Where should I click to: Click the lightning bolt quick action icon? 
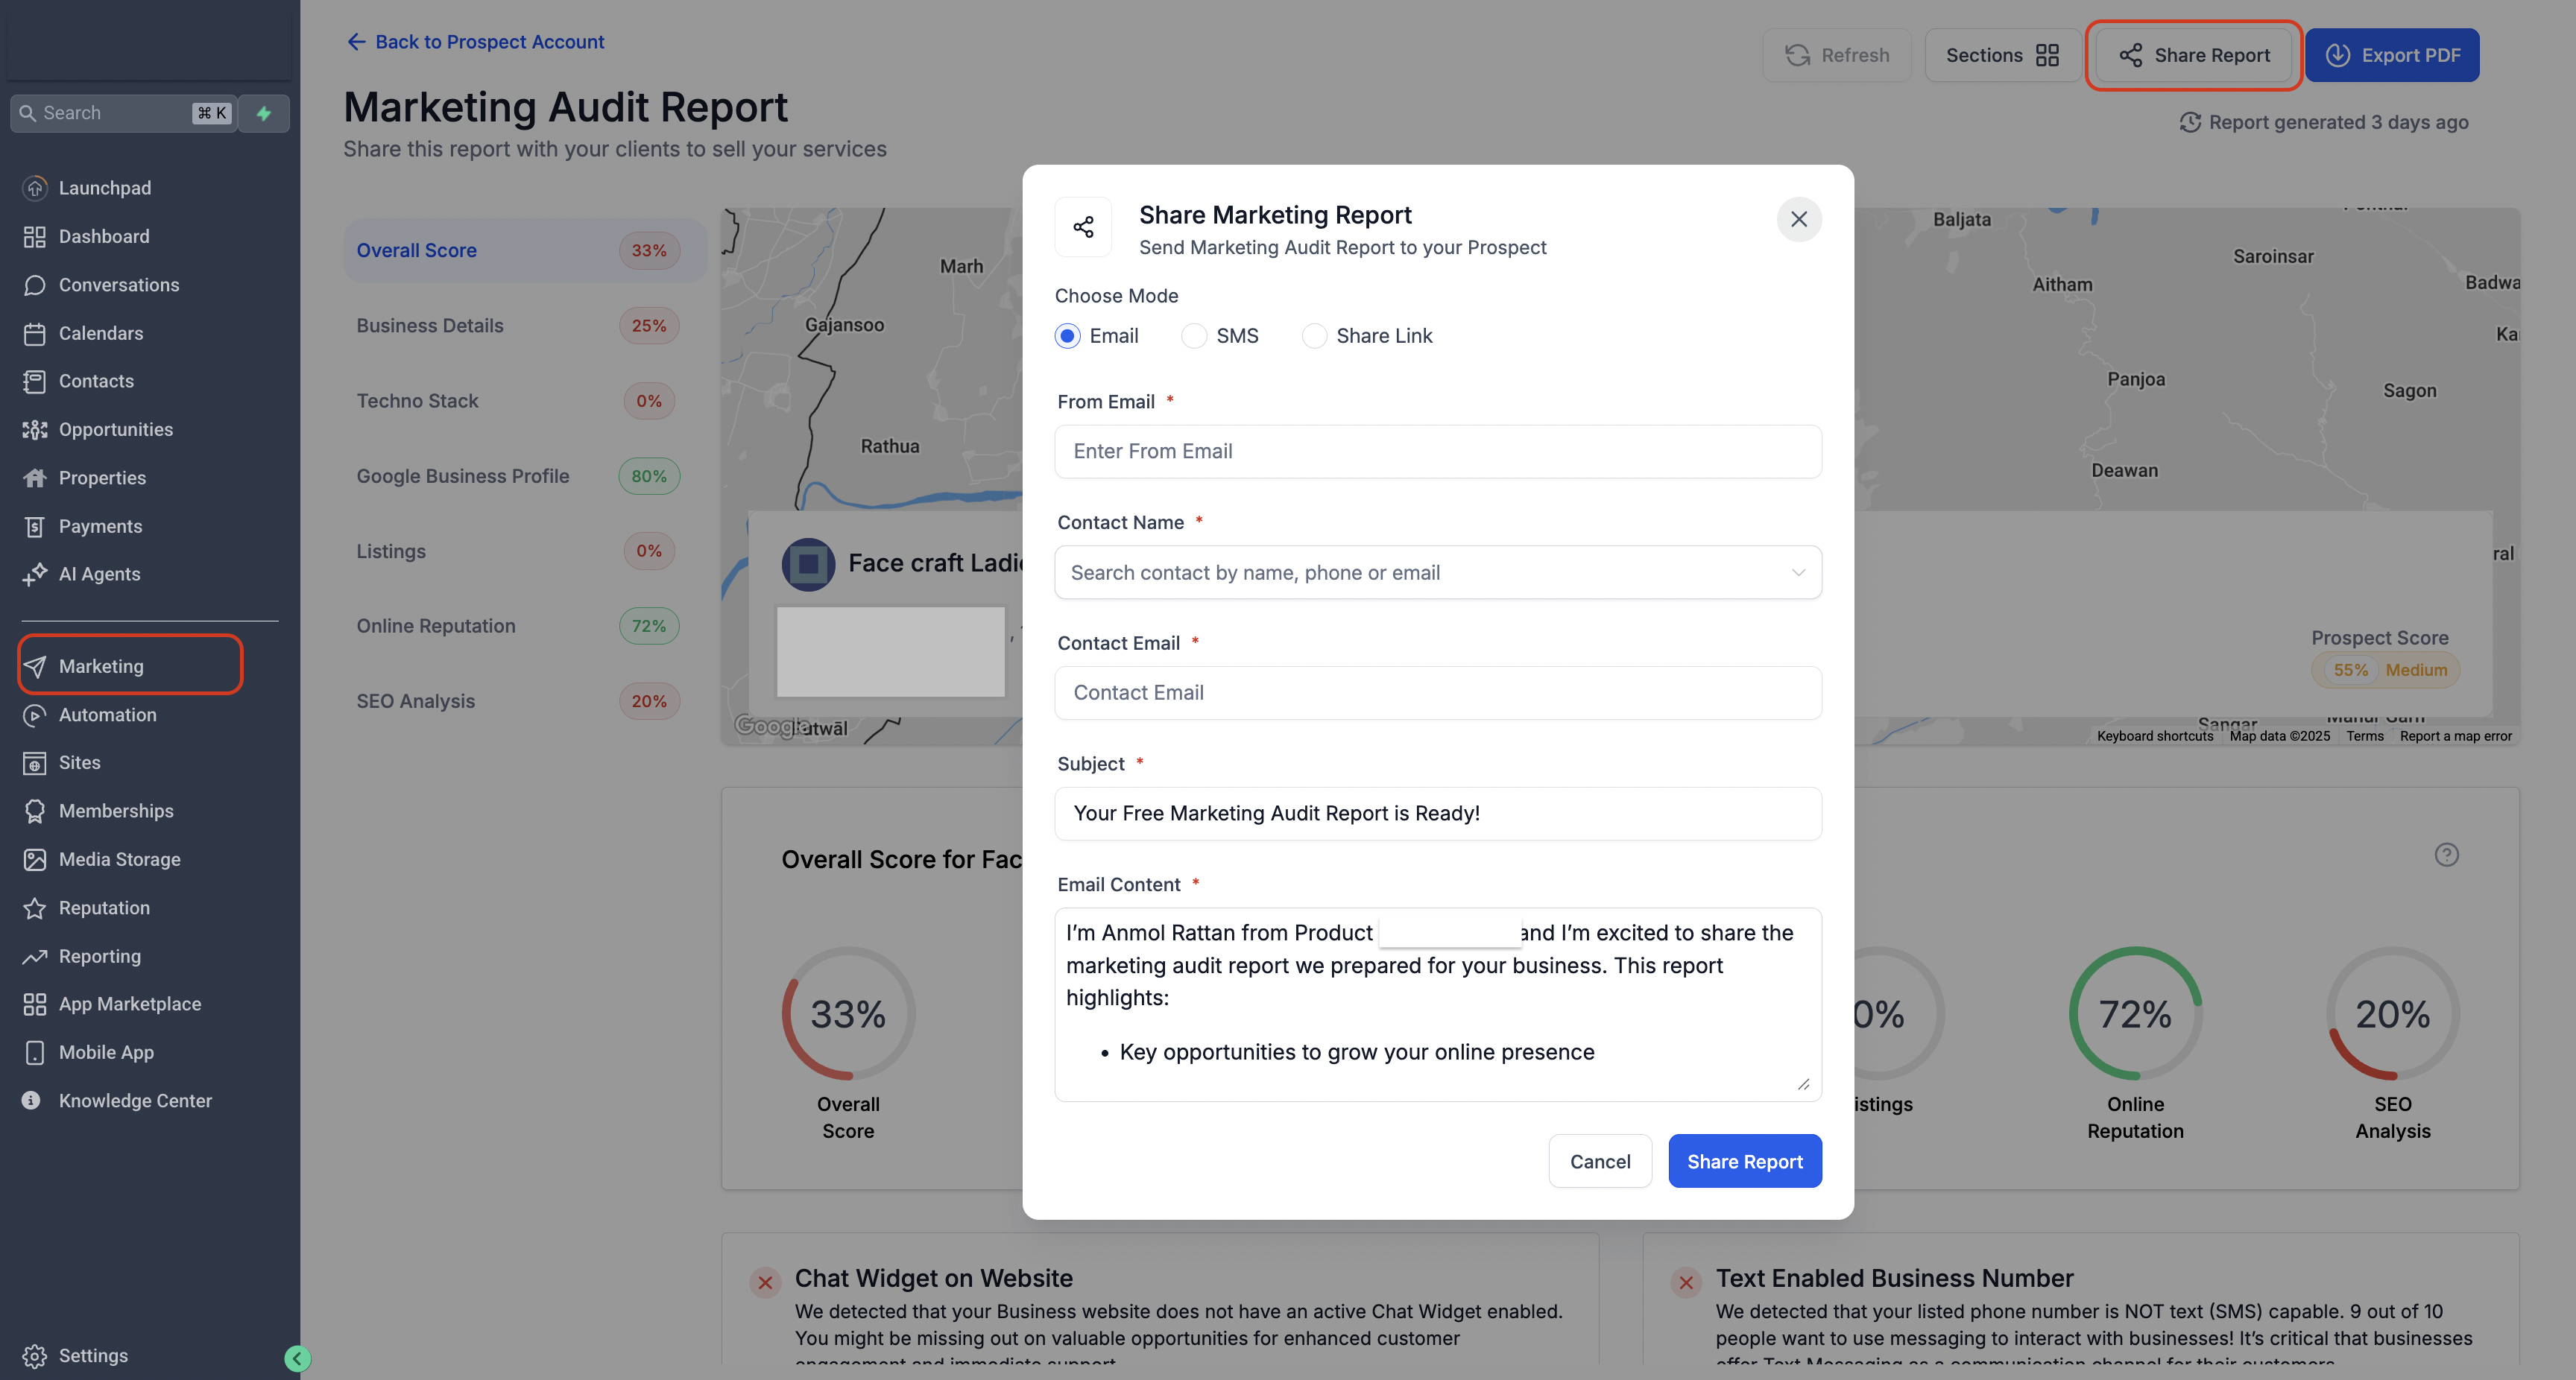(264, 113)
